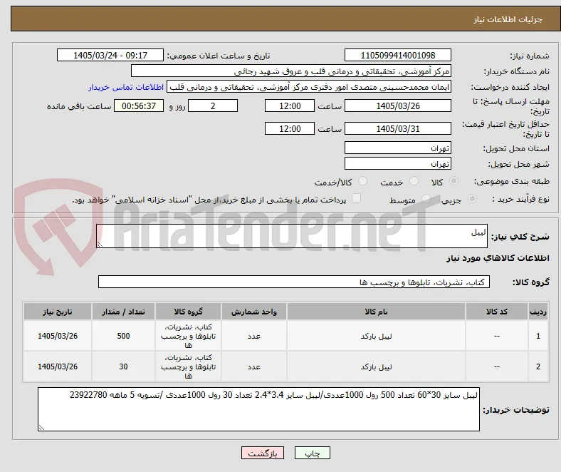Click the buyer description text area
This screenshot has width=561, height=472.
click(x=258, y=409)
